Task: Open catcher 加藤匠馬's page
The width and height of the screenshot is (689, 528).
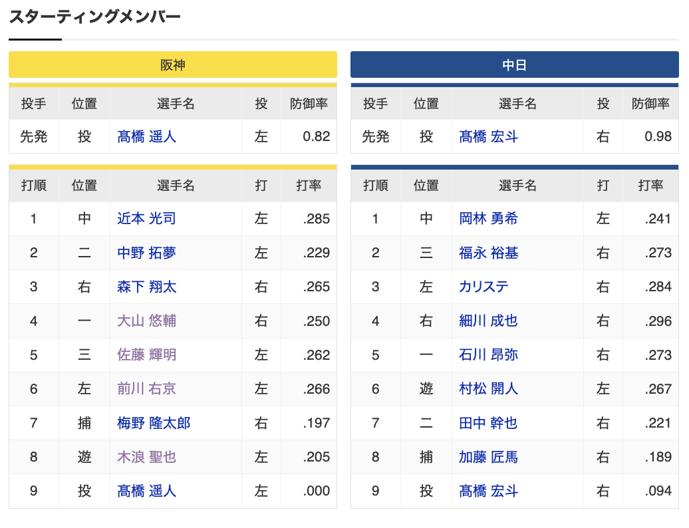Action: click(x=489, y=457)
